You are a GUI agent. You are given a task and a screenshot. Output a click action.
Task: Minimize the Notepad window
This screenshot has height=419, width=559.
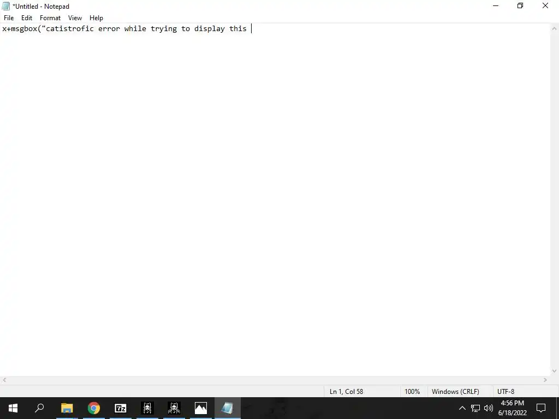[x=496, y=5]
